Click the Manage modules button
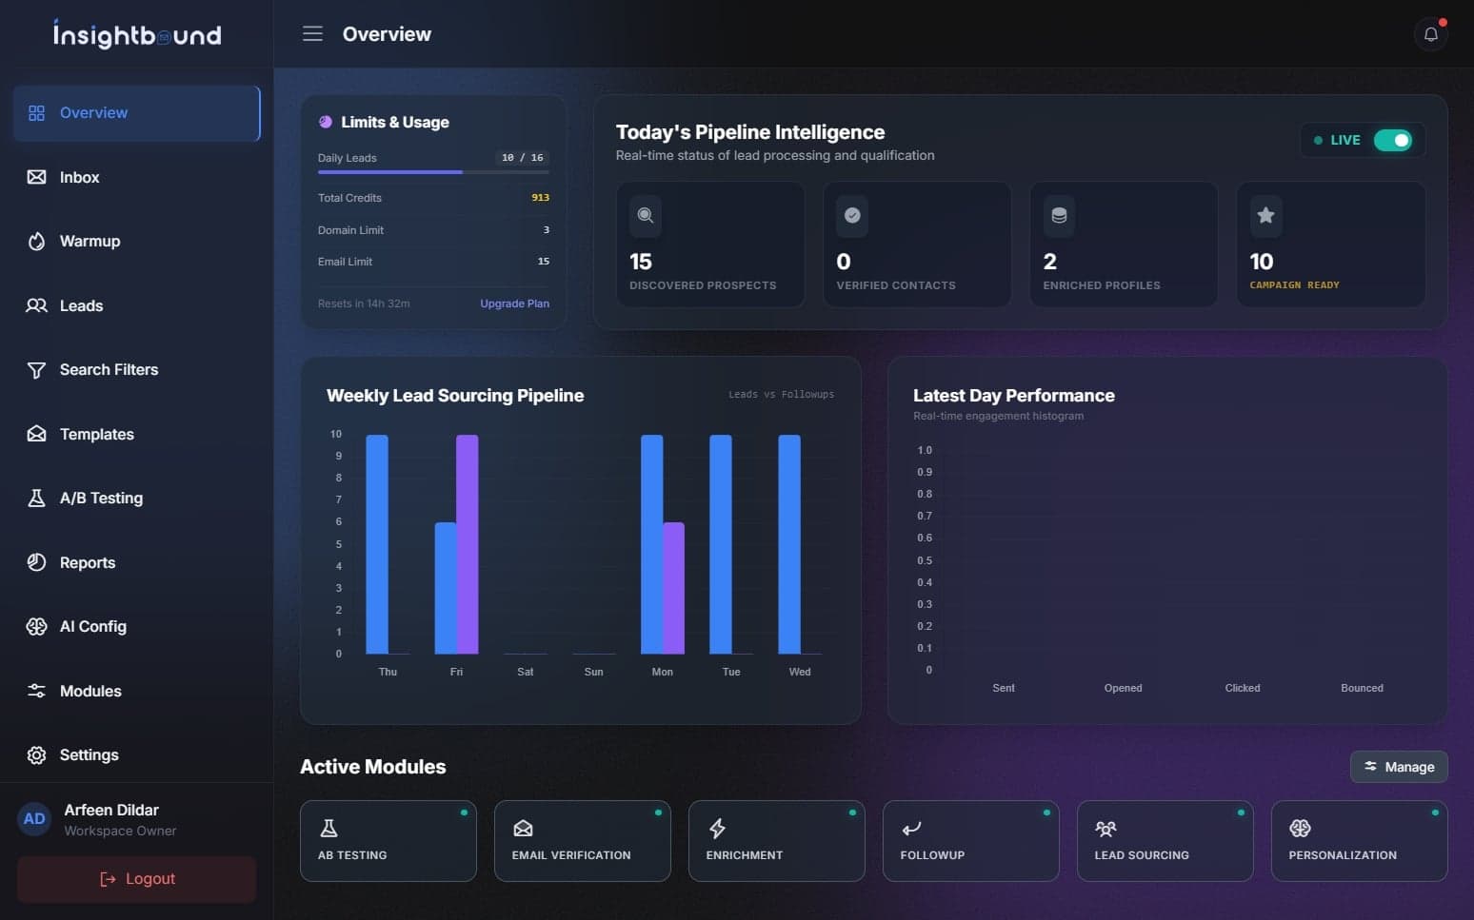Screen dimensions: 1474x920 (1399, 767)
